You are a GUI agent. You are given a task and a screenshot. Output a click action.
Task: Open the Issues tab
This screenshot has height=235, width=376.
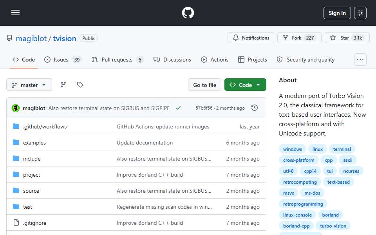[x=63, y=60]
